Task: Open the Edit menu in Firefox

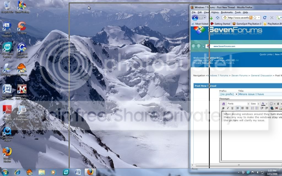Action: pyautogui.click(x=200, y=12)
